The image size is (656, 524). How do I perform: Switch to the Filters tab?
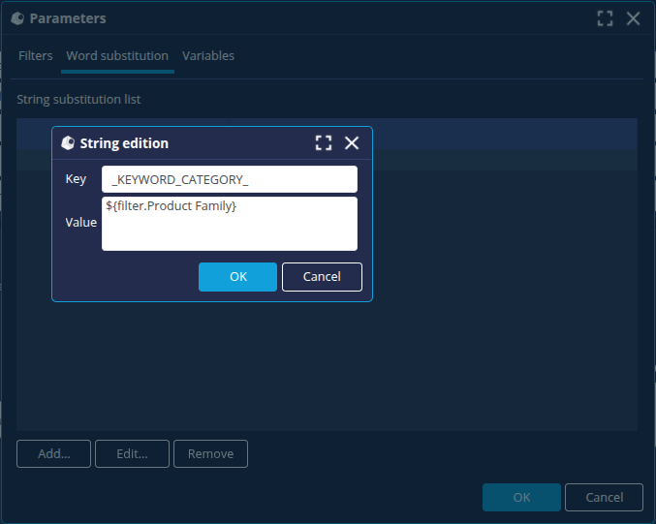(36, 56)
